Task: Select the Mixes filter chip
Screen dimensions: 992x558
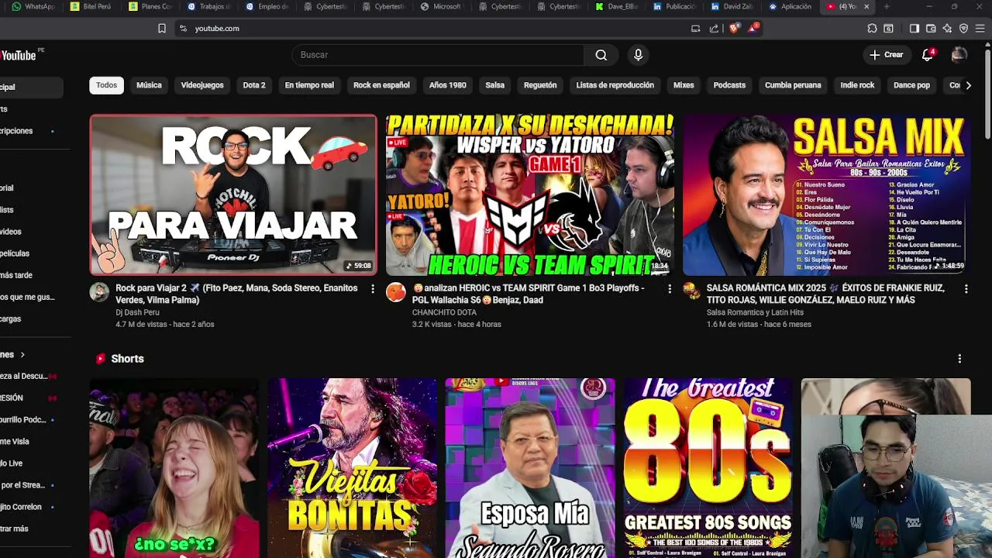Action: tap(684, 85)
